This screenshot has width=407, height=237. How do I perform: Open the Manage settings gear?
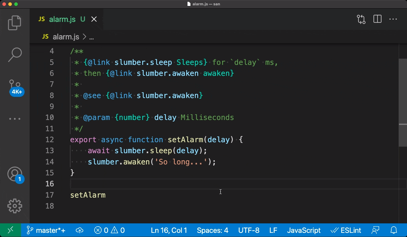click(15, 206)
